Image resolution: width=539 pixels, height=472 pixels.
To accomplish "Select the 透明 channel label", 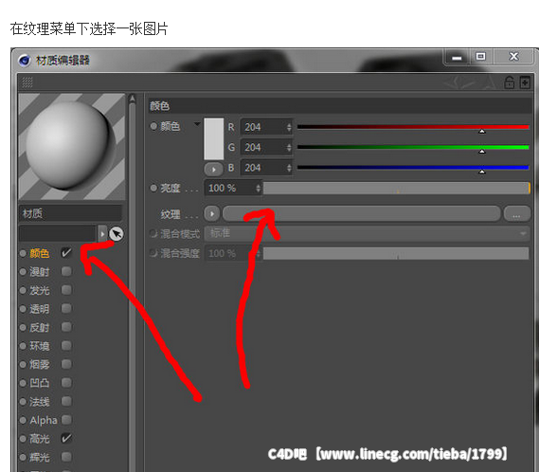I will pos(40,309).
